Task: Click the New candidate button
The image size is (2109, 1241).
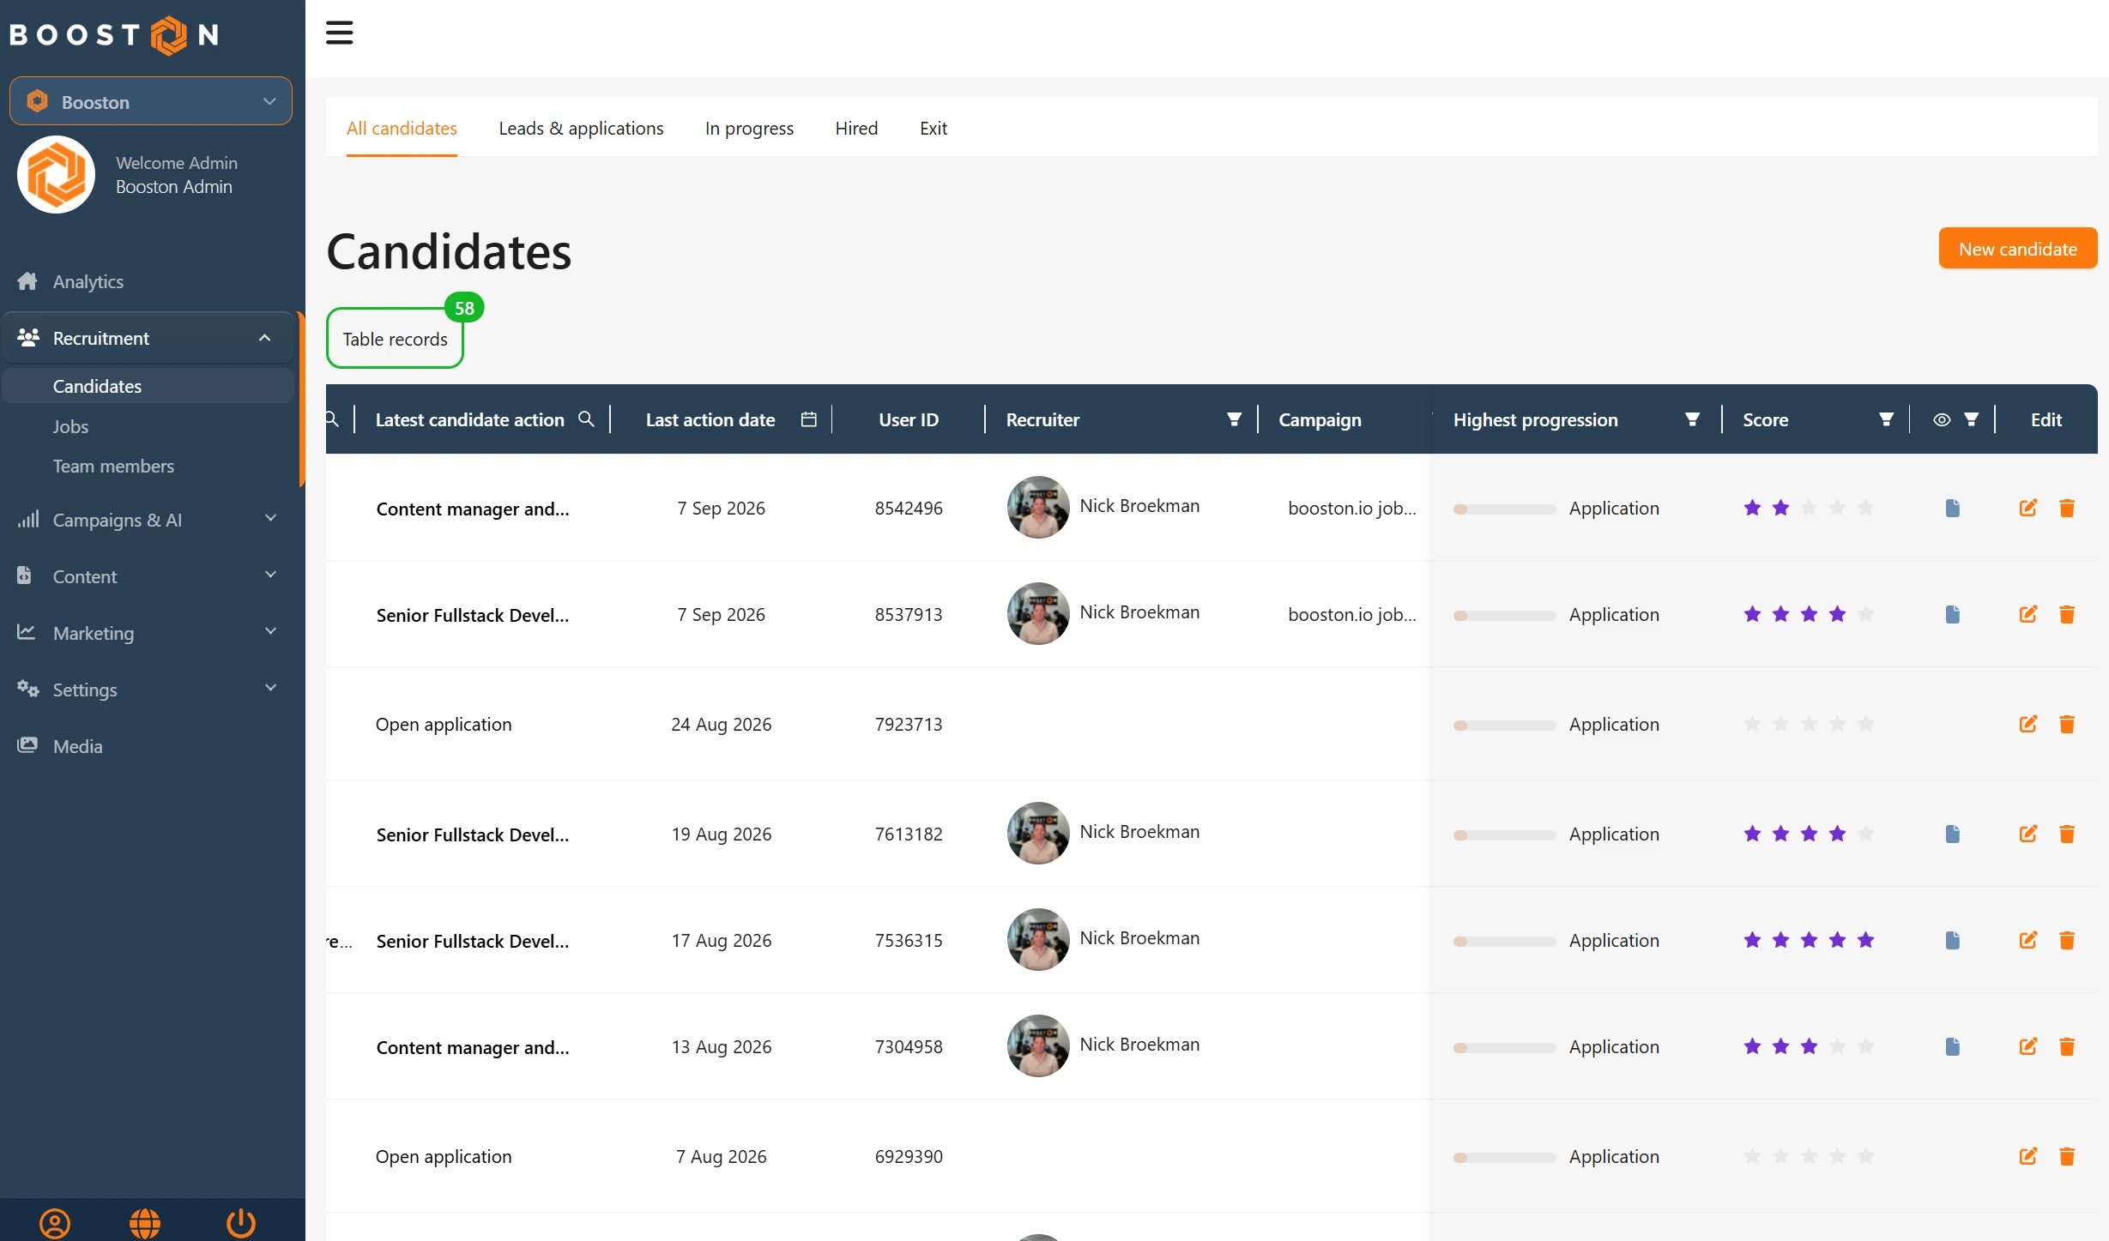Action: (x=2017, y=249)
